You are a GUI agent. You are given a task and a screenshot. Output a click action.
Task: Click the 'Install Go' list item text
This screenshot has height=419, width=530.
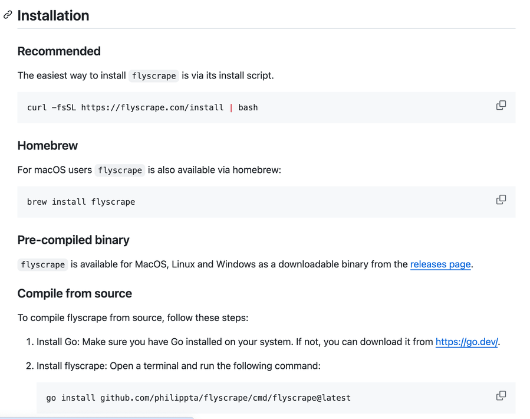[236, 342]
